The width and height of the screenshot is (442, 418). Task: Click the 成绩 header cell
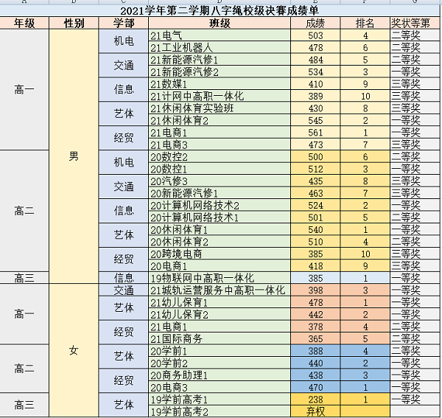(315, 24)
